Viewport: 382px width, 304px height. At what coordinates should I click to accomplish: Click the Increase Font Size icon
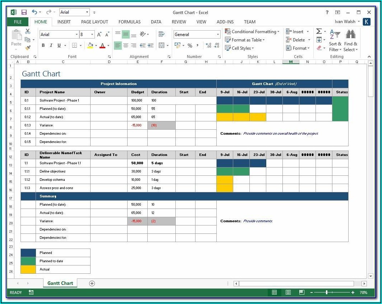[99, 35]
